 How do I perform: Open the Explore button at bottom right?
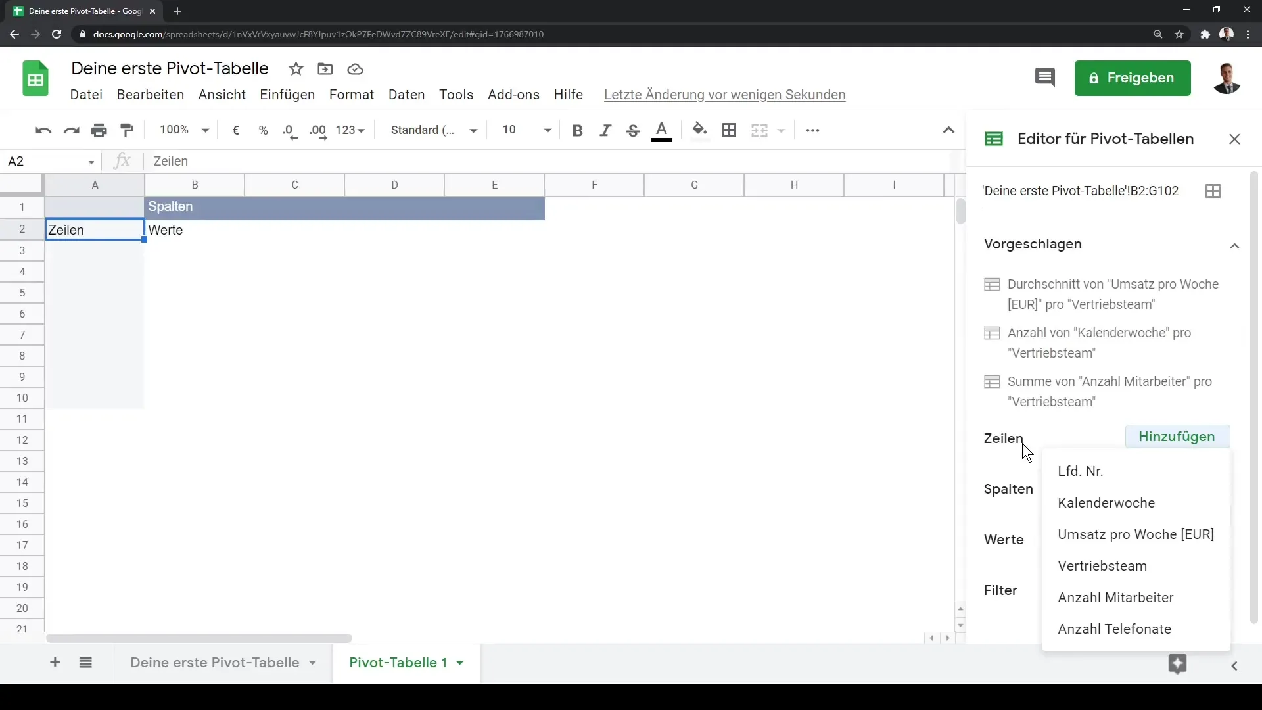tap(1177, 664)
